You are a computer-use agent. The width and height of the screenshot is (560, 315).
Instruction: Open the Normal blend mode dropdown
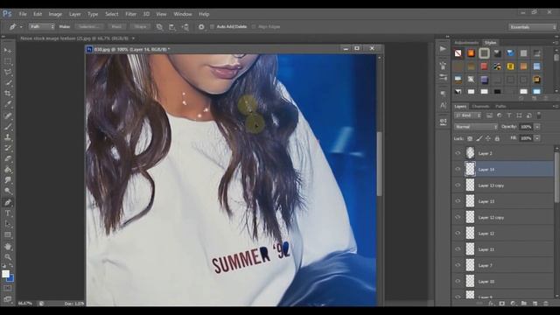(x=476, y=127)
